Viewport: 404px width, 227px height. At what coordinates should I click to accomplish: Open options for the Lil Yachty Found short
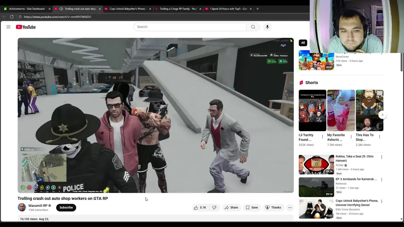pyautogui.click(x=322, y=137)
